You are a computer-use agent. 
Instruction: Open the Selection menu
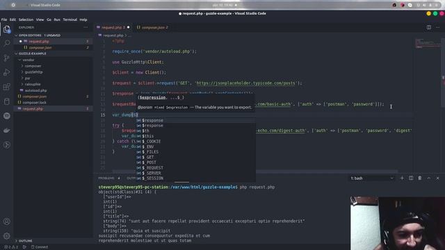click(26, 19)
